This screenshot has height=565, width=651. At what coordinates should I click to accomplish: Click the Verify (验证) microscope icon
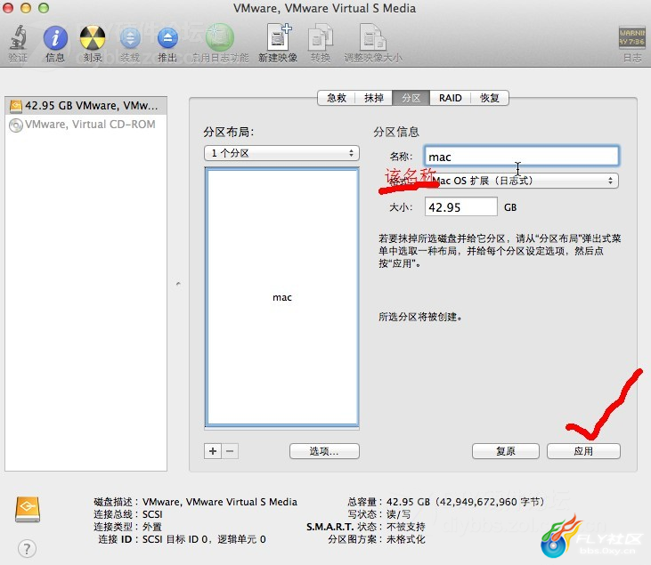(x=18, y=37)
